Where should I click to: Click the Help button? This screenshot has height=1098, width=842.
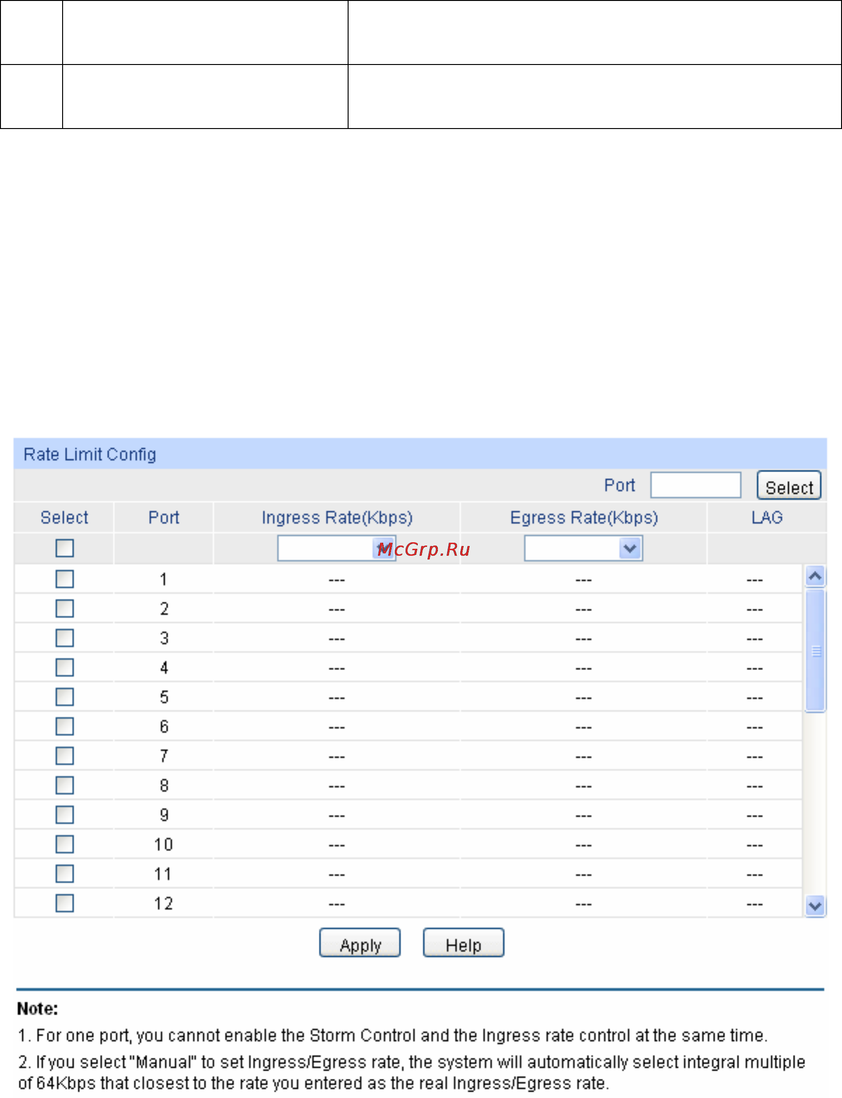[x=464, y=942]
